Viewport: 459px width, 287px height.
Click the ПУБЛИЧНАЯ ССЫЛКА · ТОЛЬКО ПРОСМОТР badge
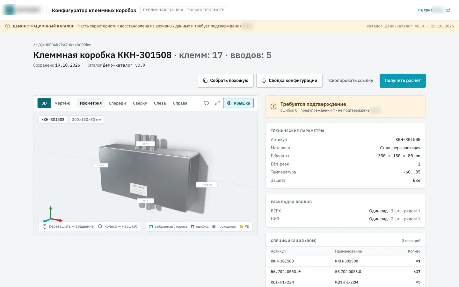184,10
